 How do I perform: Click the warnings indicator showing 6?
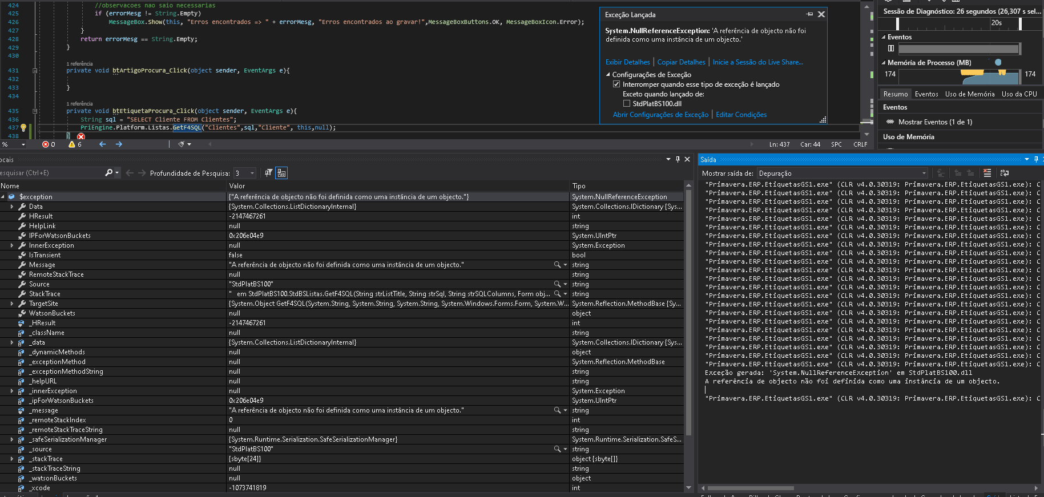(75, 144)
